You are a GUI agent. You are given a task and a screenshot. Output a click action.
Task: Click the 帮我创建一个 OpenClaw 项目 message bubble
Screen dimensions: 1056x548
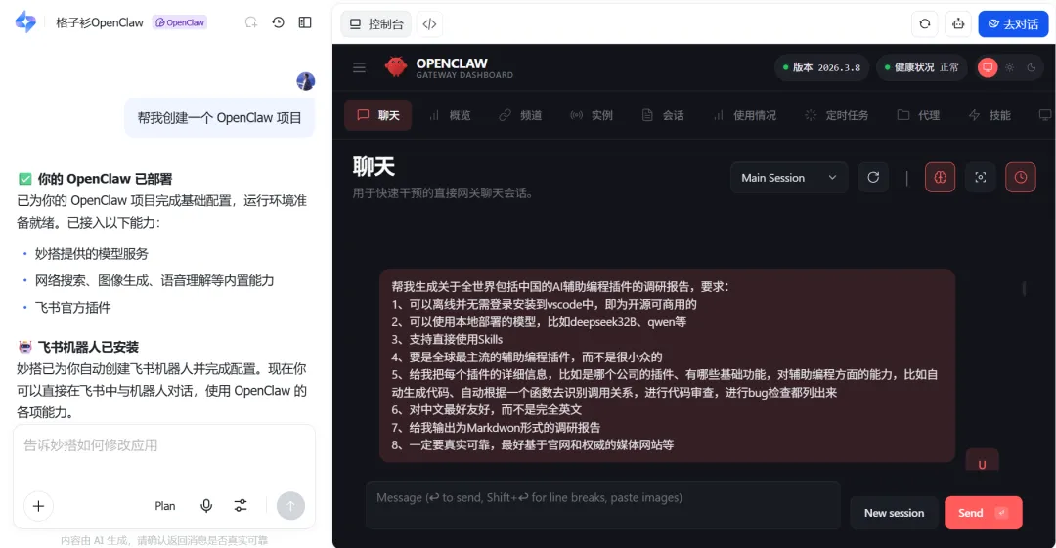[220, 118]
